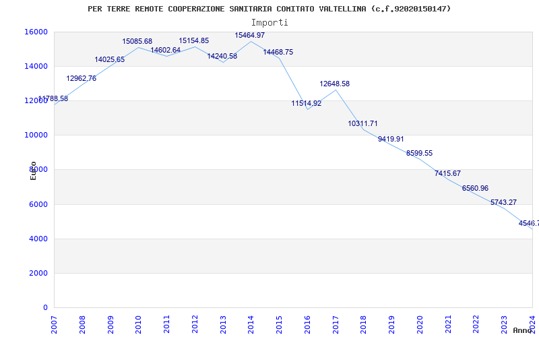Click the data label 14602.64
The height and width of the screenshot is (337, 539).
point(165,50)
